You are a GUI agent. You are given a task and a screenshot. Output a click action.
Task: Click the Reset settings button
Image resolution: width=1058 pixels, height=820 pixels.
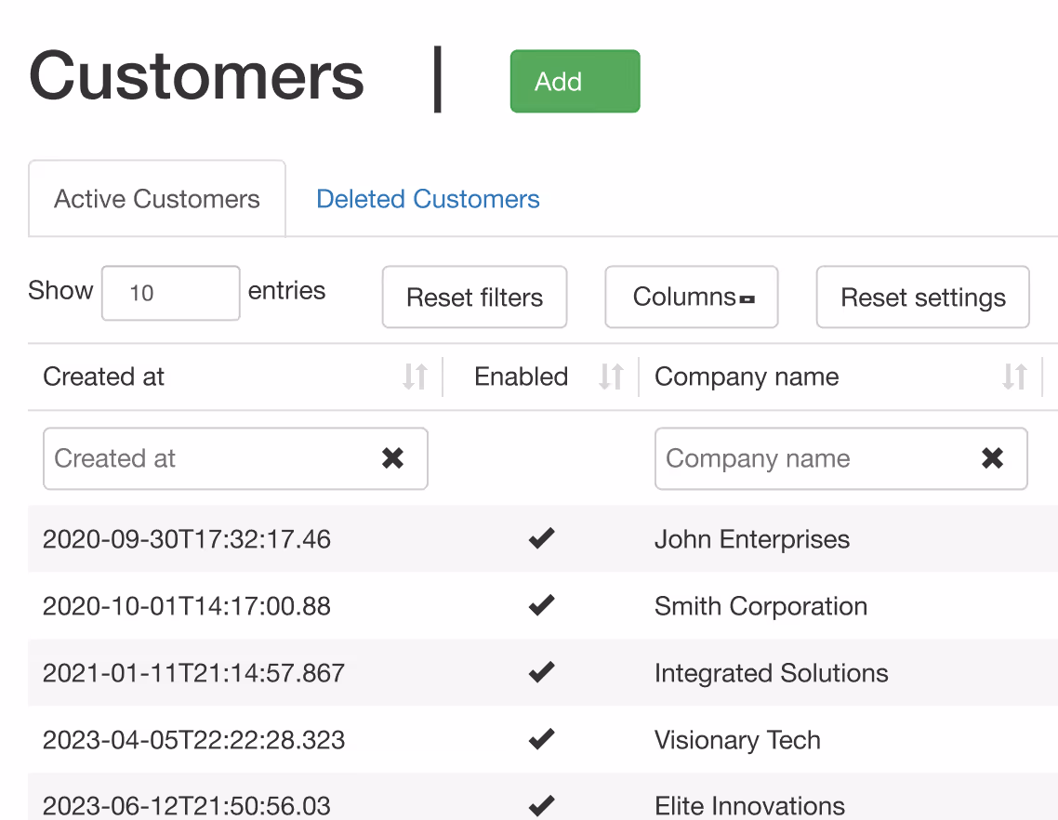(922, 298)
